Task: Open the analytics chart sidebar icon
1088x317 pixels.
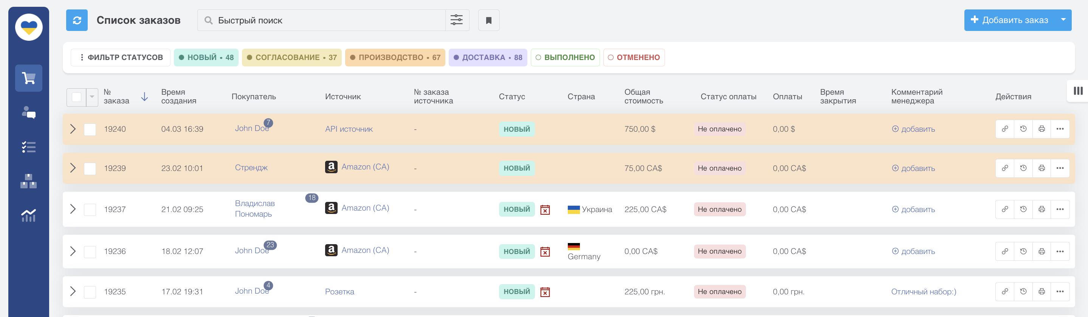Action: [x=28, y=215]
